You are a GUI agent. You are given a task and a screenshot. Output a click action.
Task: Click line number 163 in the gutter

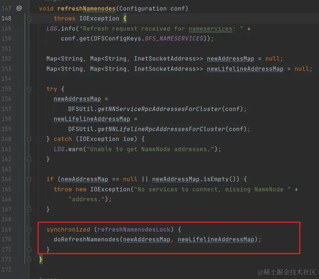click(7, 169)
